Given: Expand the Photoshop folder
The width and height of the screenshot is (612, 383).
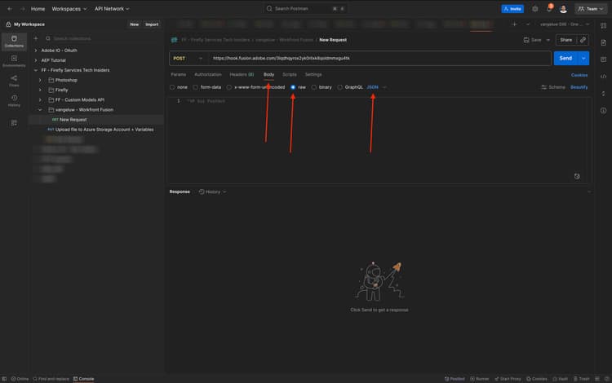Looking at the screenshot, I should (x=40, y=80).
